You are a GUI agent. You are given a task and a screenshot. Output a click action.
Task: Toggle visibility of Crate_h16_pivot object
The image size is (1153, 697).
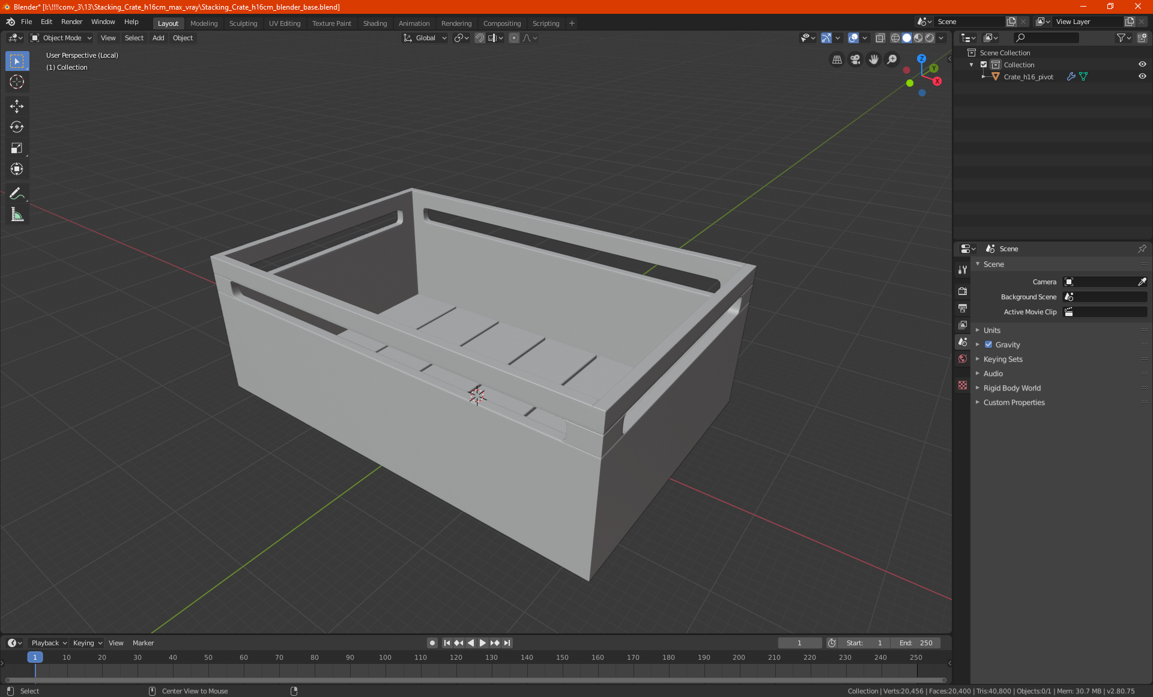point(1143,77)
